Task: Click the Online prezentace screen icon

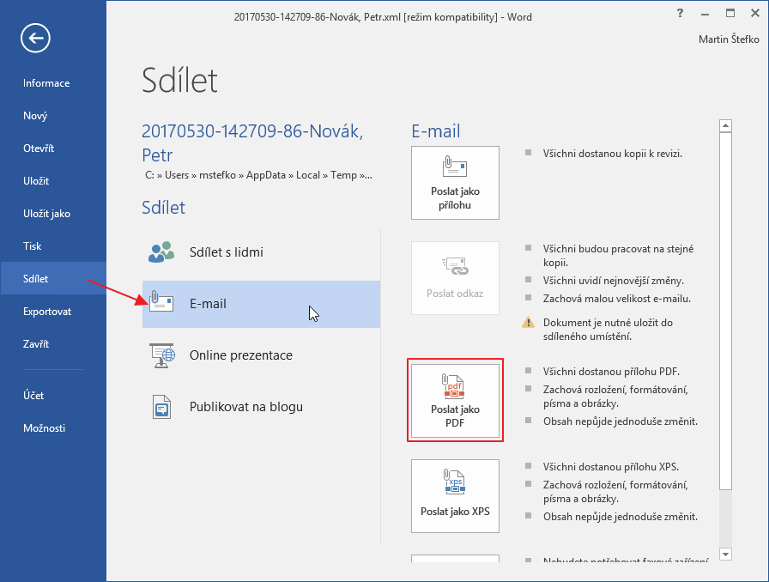Action: [x=161, y=355]
